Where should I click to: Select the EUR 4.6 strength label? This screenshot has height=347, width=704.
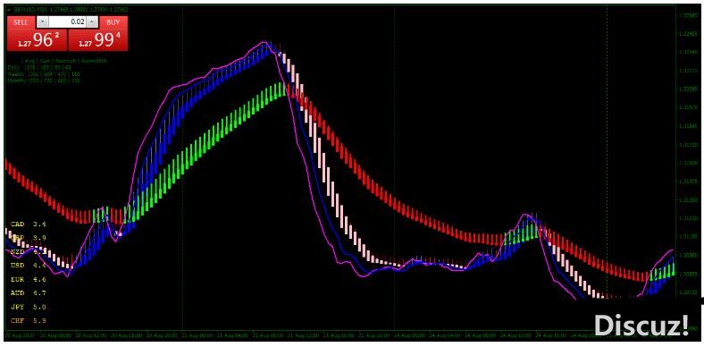(29, 279)
